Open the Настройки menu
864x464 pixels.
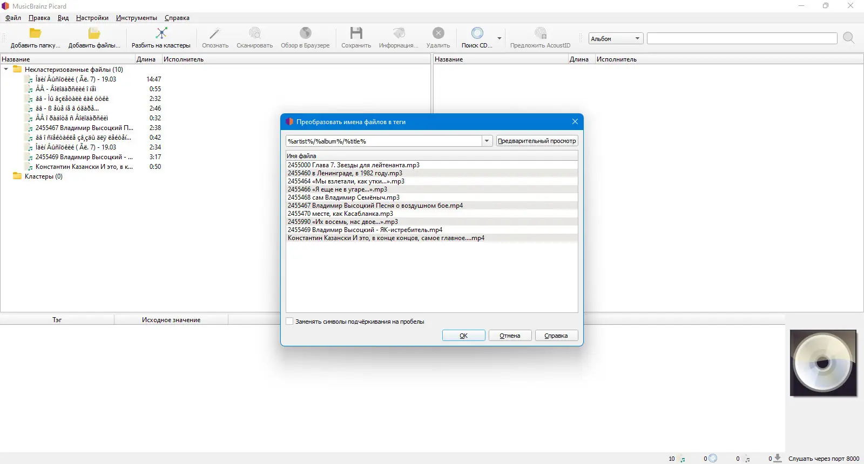(92, 18)
